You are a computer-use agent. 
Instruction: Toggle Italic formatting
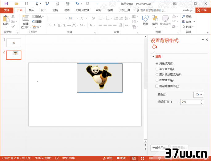coord(54,25)
